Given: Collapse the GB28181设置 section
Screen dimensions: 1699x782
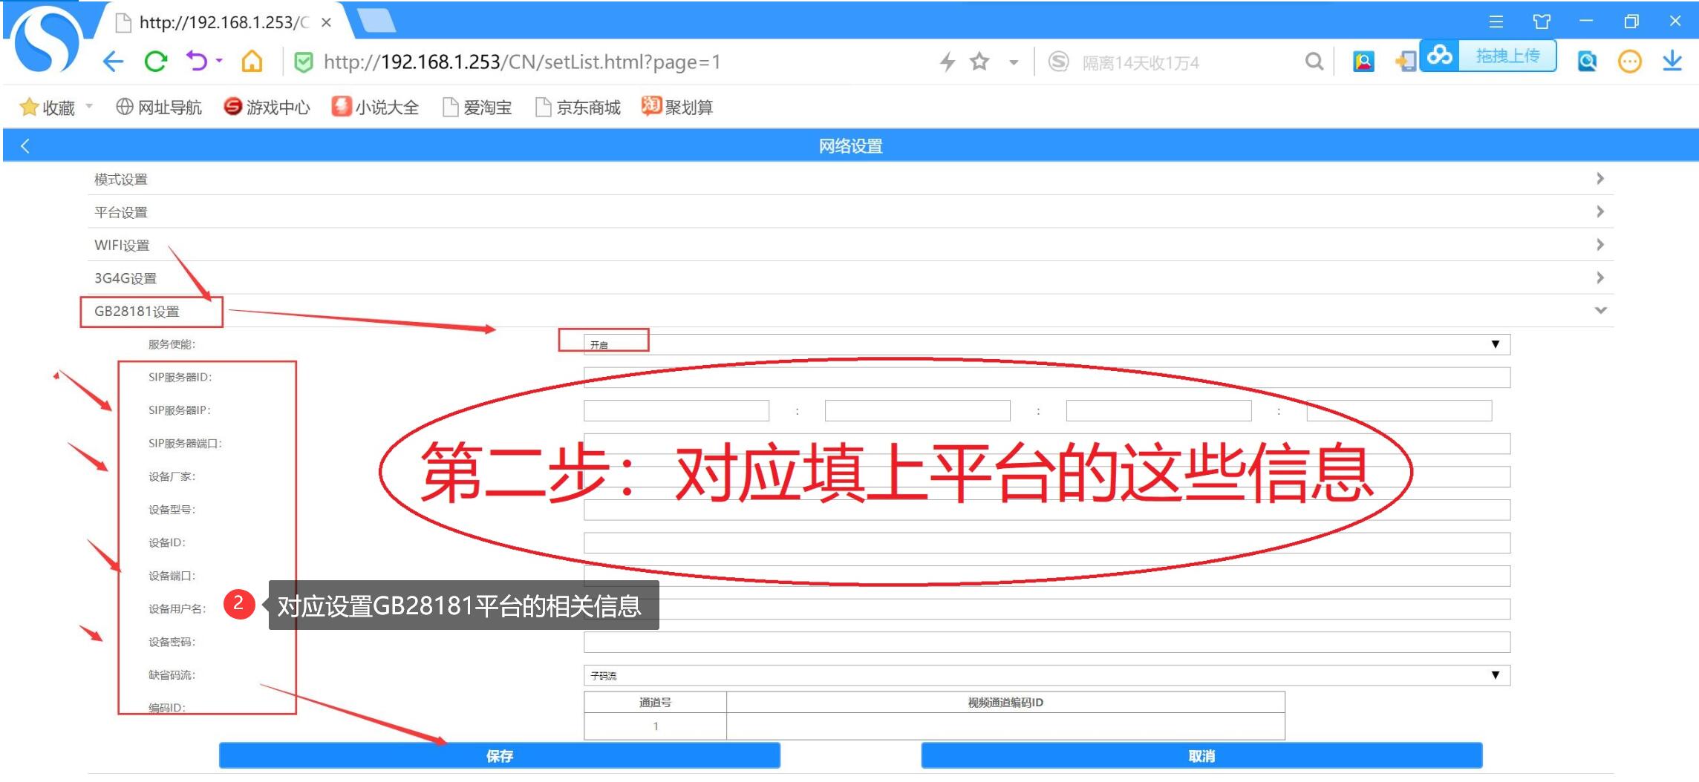Looking at the screenshot, I should pos(1600,311).
